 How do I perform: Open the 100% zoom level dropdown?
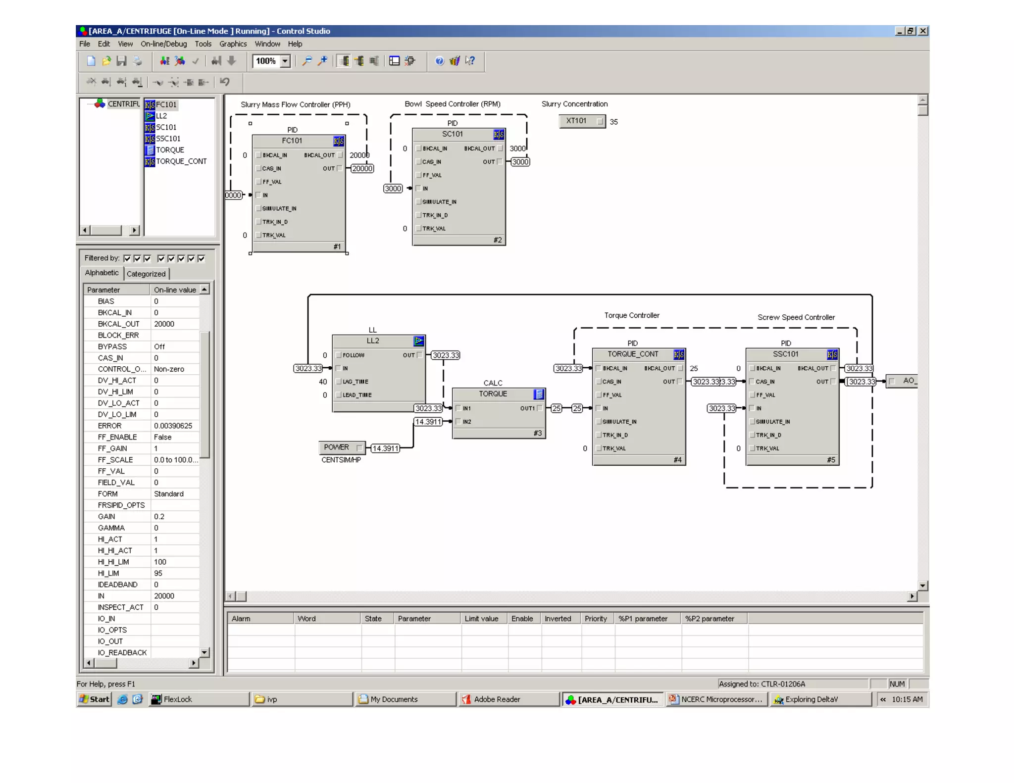[285, 61]
